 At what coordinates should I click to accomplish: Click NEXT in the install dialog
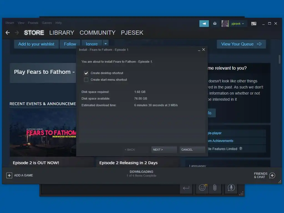point(164,149)
